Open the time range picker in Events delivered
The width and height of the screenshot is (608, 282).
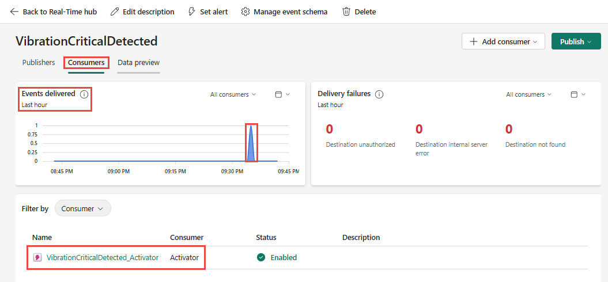282,94
